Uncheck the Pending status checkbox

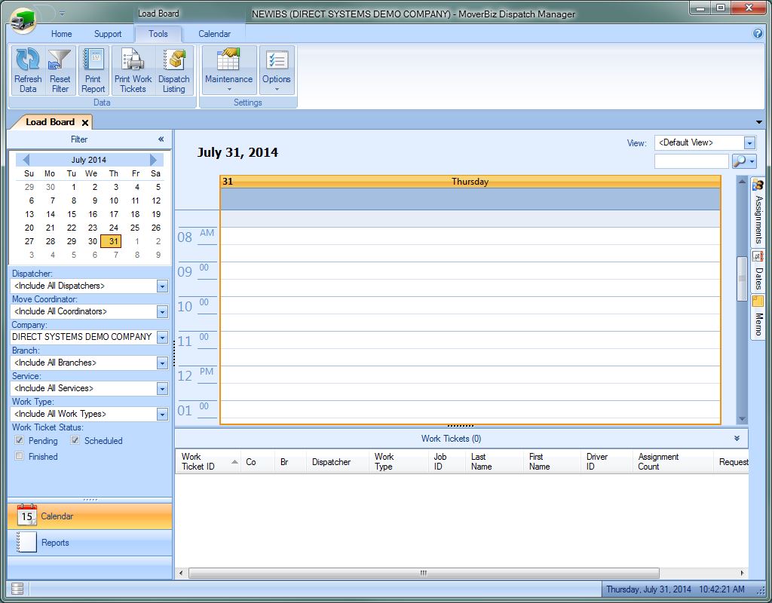(20, 440)
